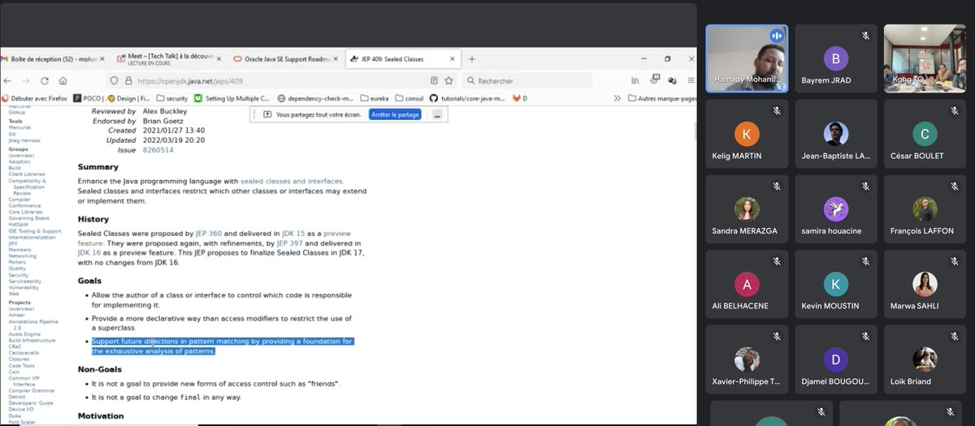This screenshot has height=426, width=975.
Task: Click the Arrêter le partage button
Action: [x=396, y=114]
